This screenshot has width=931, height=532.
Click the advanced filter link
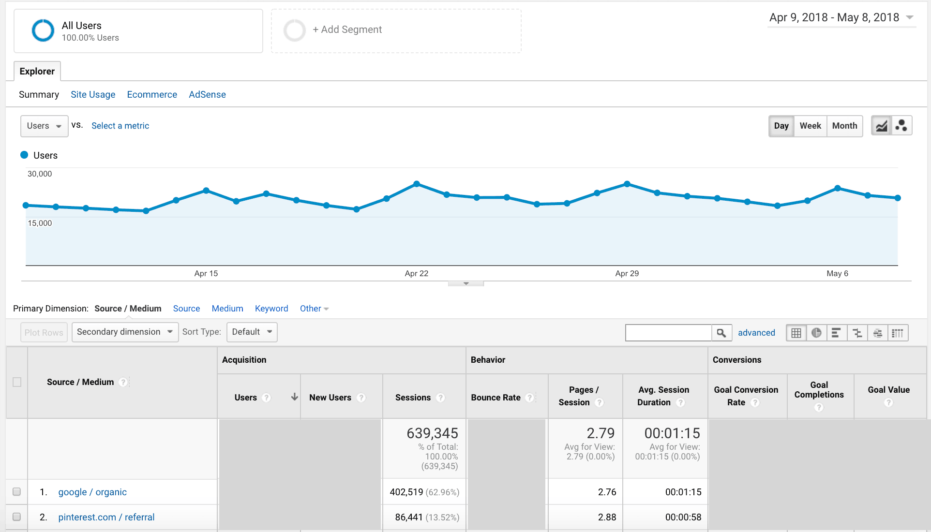click(x=756, y=333)
